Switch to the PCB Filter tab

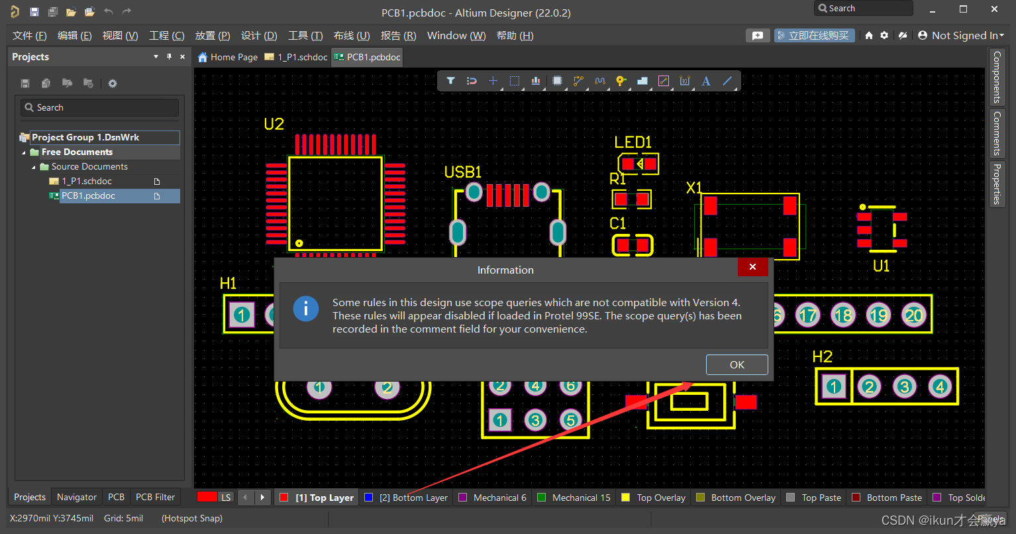point(155,496)
